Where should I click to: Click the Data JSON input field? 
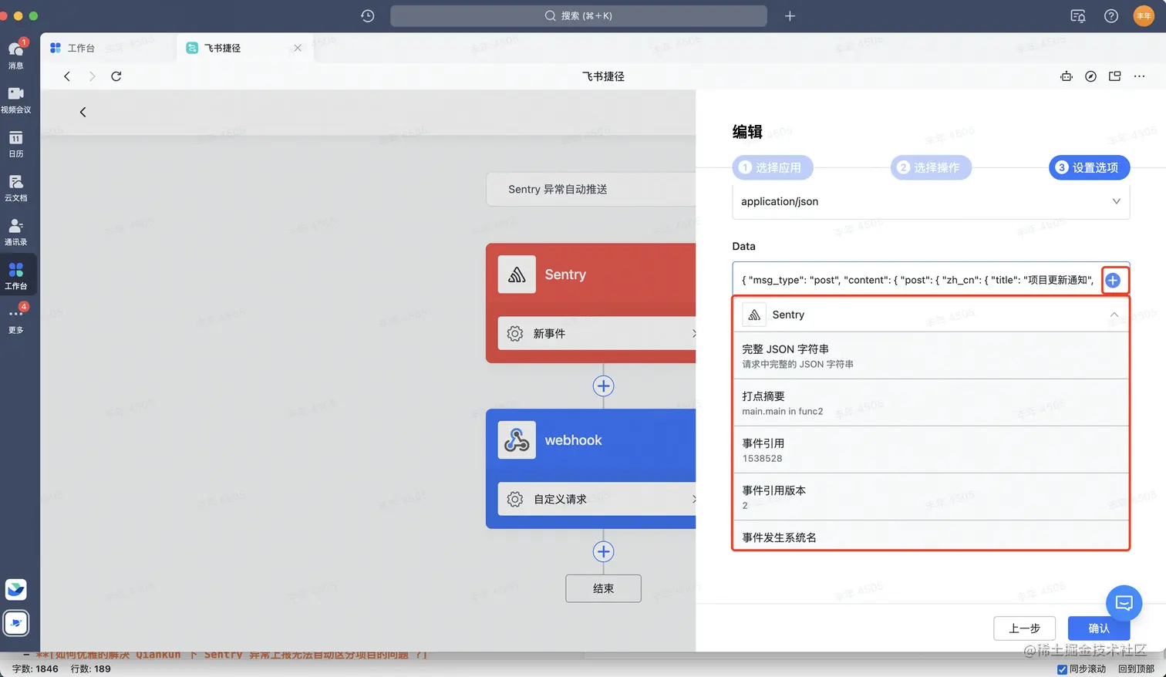click(x=916, y=280)
